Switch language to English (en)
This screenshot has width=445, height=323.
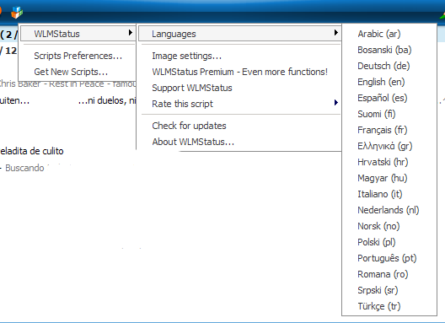389,82
